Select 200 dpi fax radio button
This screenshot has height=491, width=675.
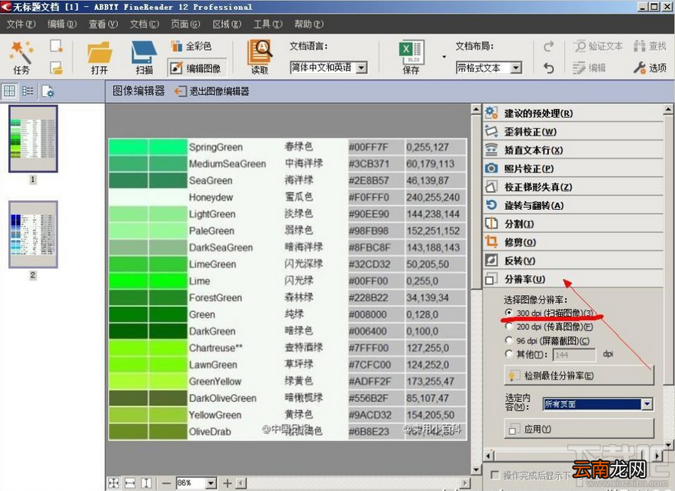509,327
